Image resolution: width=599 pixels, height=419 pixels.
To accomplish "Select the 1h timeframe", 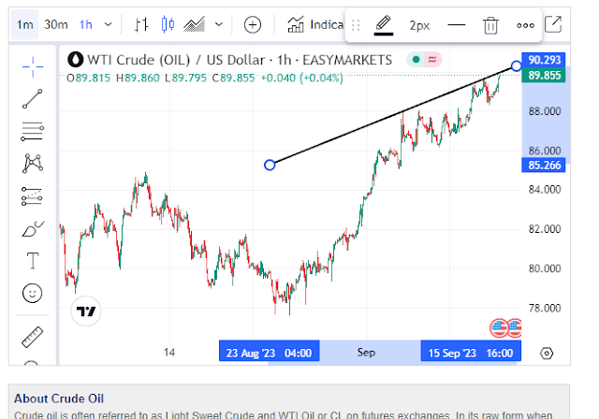I will 86,25.
